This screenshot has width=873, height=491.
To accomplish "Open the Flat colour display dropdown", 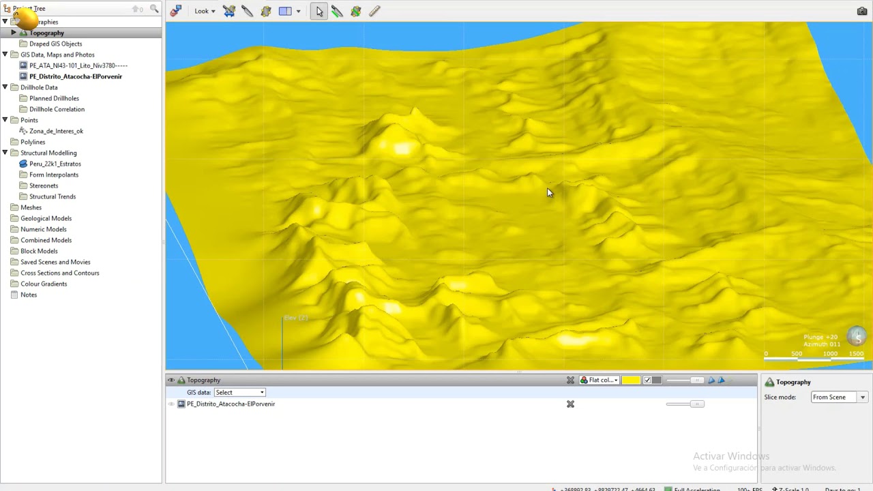I will point(600,380).
